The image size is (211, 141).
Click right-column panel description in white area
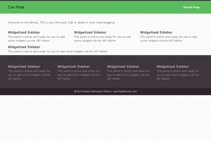(x=168, y=39)
